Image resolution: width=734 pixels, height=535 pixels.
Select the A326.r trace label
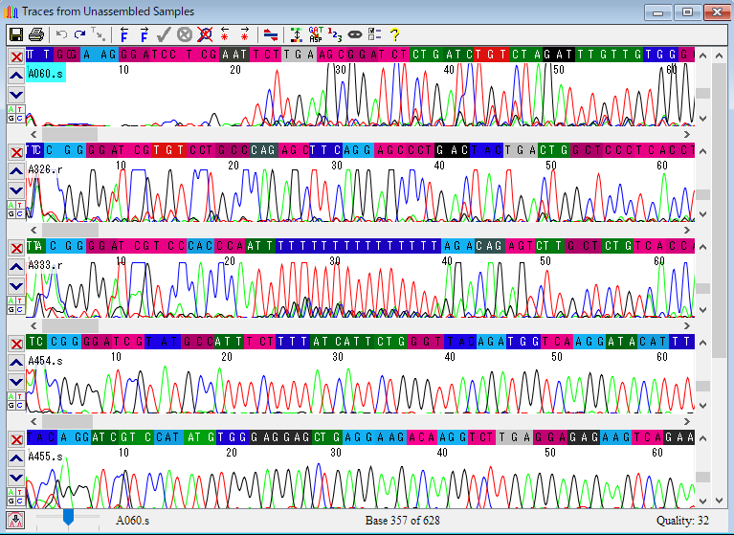(45, 169)
